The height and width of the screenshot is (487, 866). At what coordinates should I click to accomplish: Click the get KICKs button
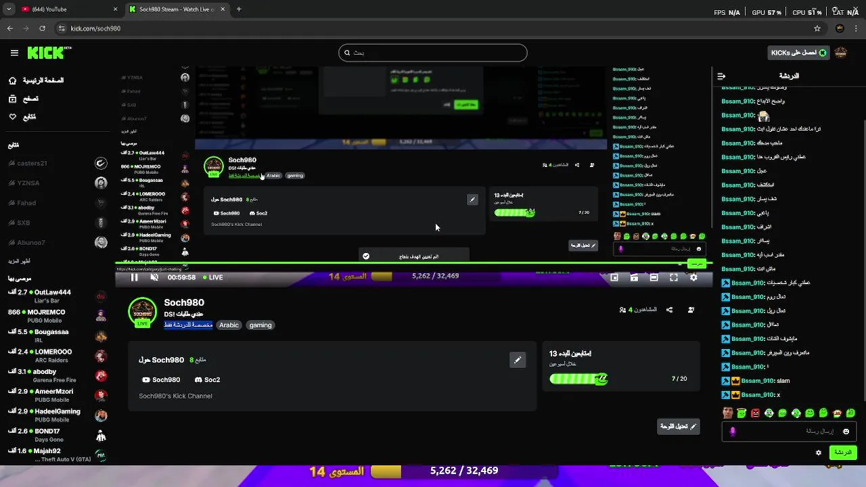(x=799, y=53)
